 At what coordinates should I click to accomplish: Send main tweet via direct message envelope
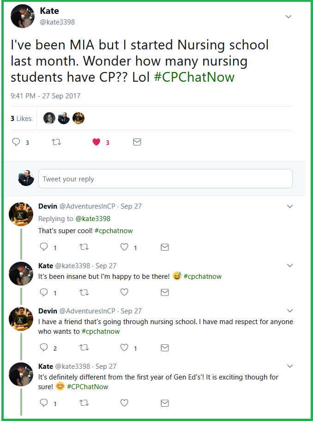click(x=137, y=142)
